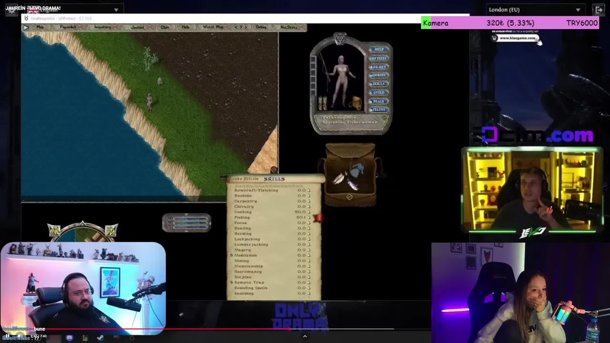Image resolution: width=610 pixels, height=343 pixels.
Task: Open the Paperdoll menu item
Action: point(68,27)
